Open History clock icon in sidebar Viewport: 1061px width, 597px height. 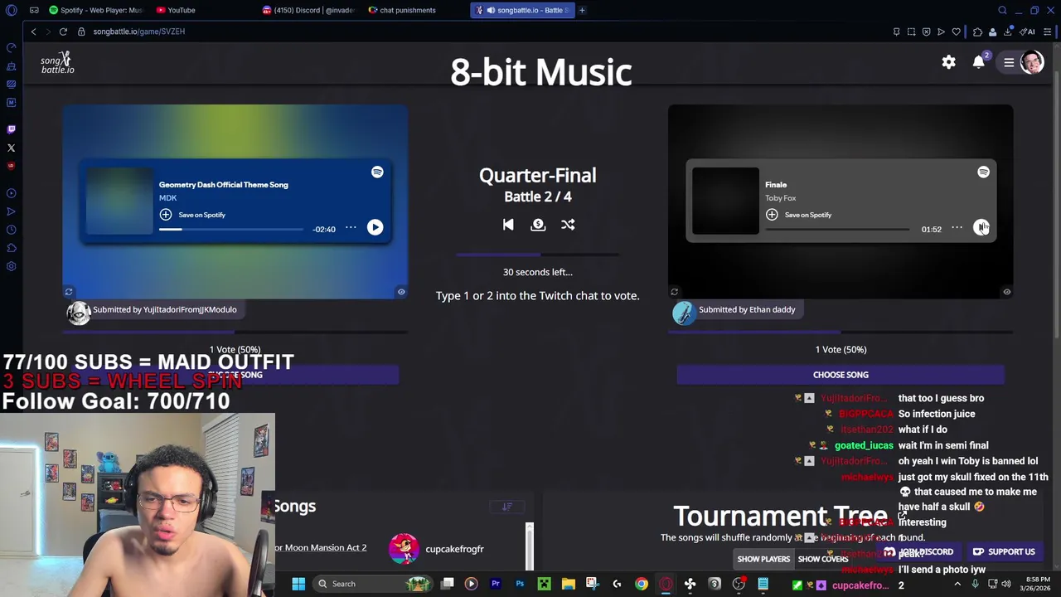coord(11,230)
